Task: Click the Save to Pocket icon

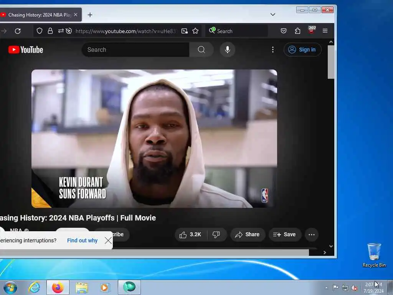Action: pos(284,31)
